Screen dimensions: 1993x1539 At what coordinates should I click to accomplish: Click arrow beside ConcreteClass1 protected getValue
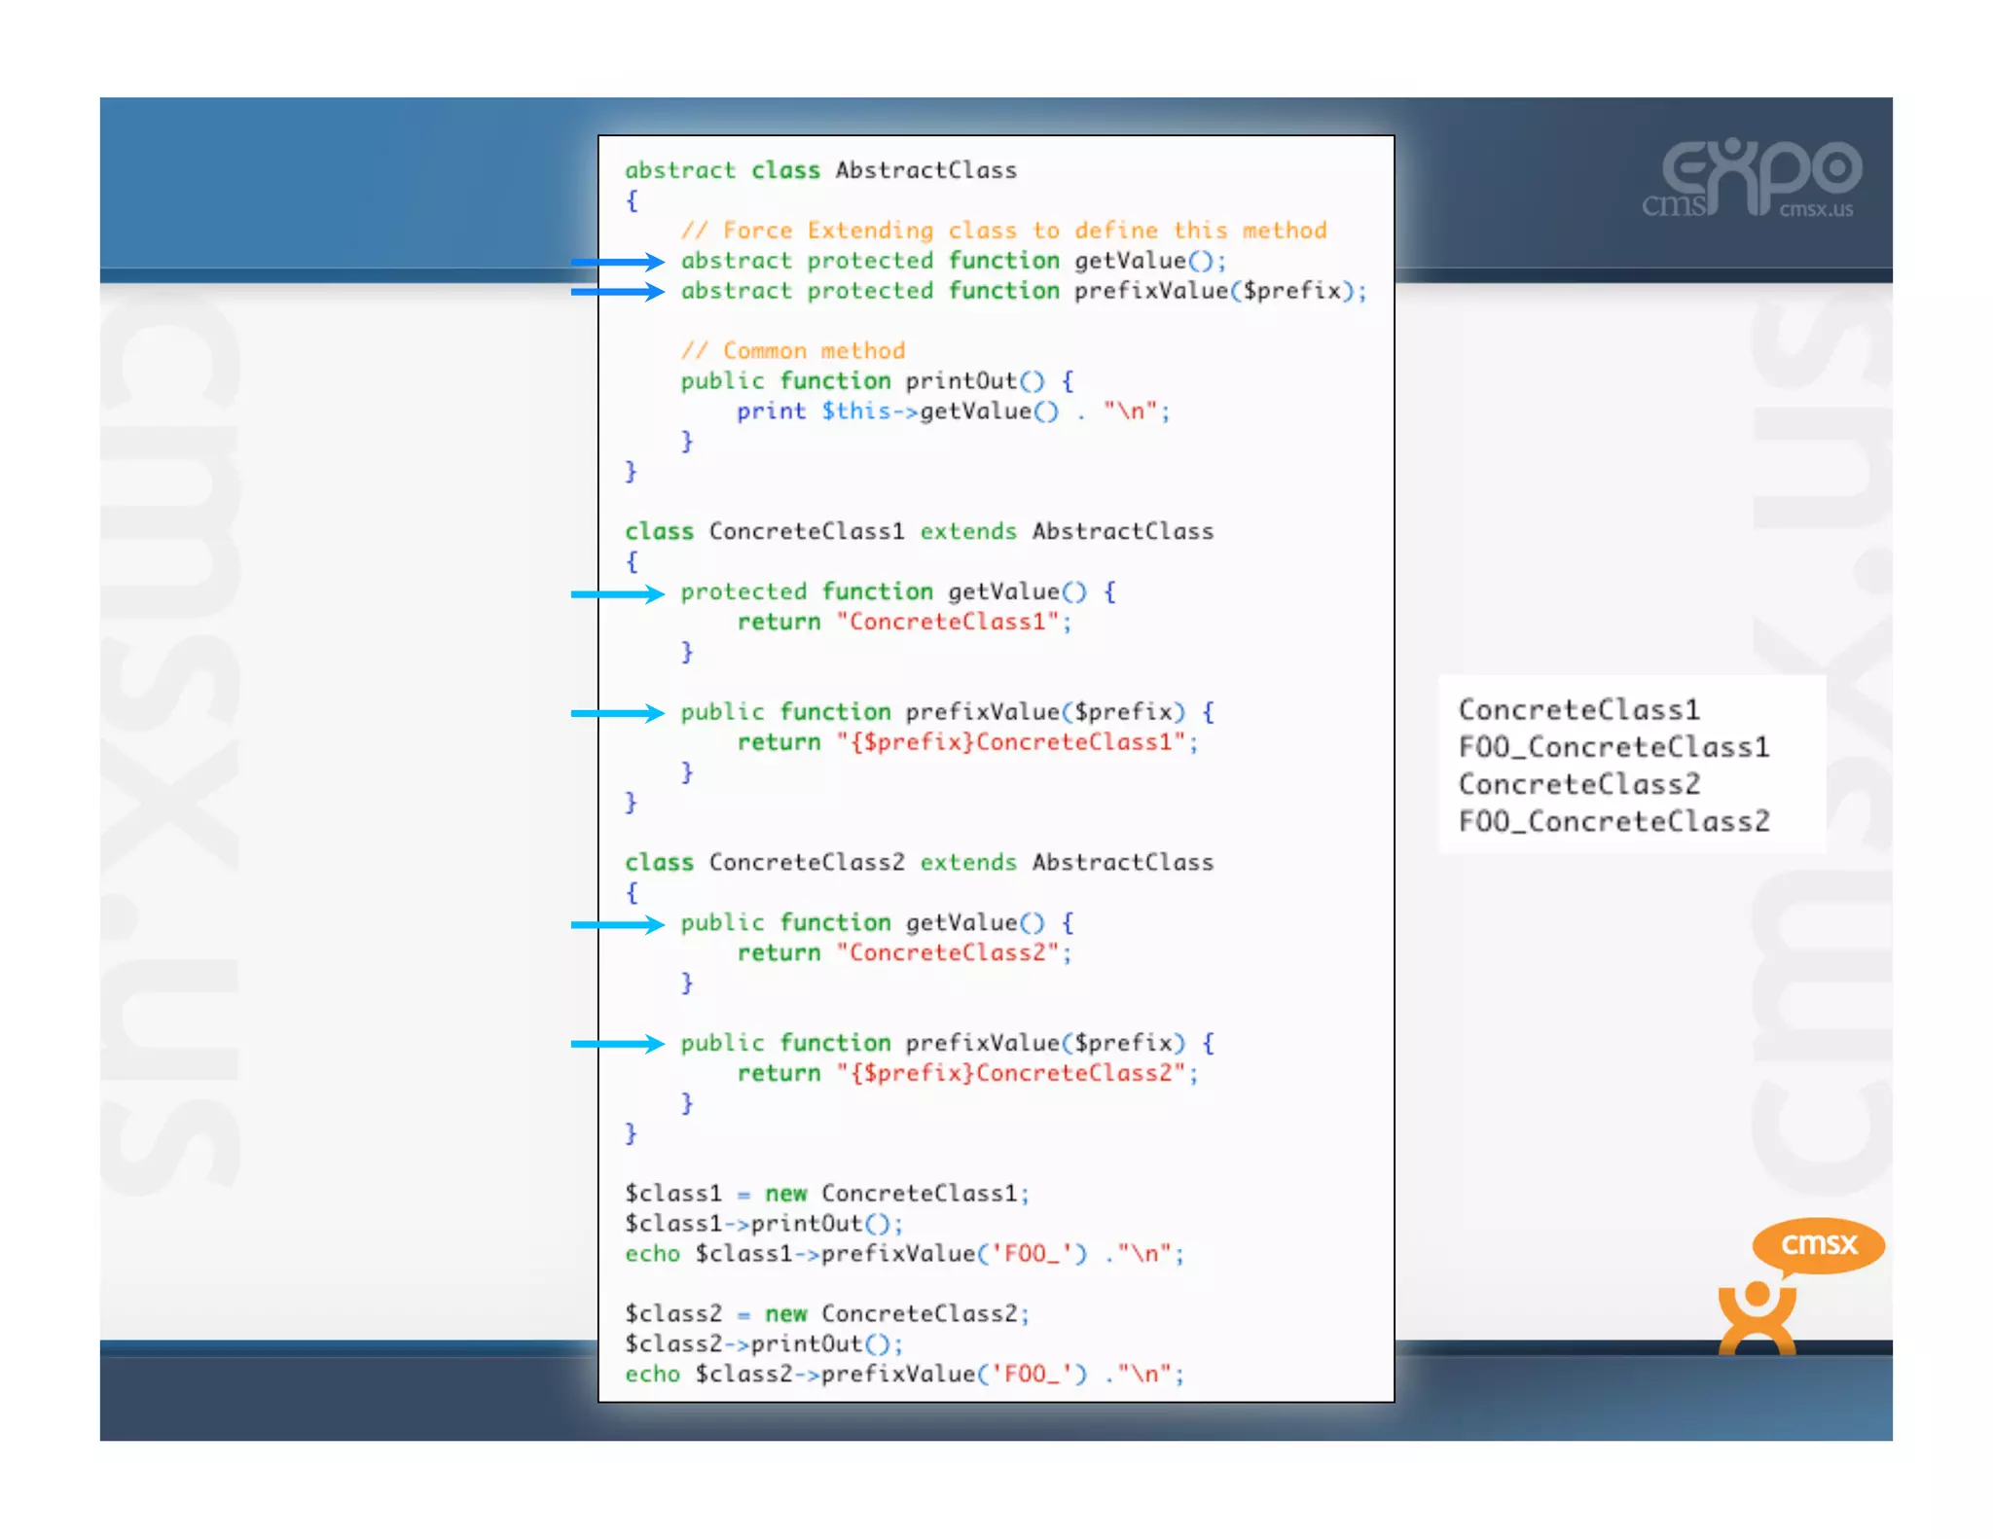[x=617, y=593]
